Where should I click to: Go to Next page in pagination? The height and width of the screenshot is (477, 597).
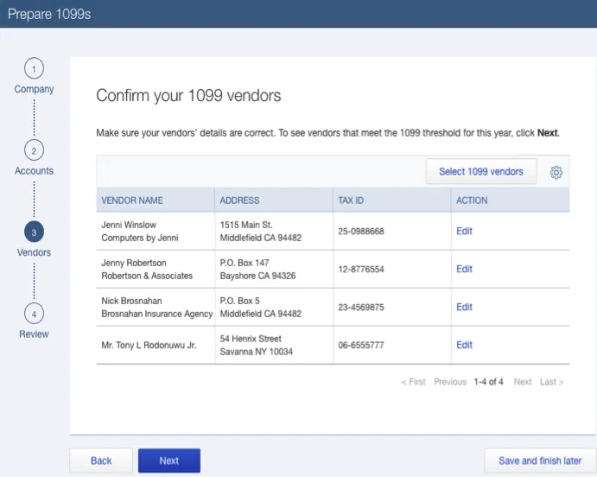[x=523, y=382]
